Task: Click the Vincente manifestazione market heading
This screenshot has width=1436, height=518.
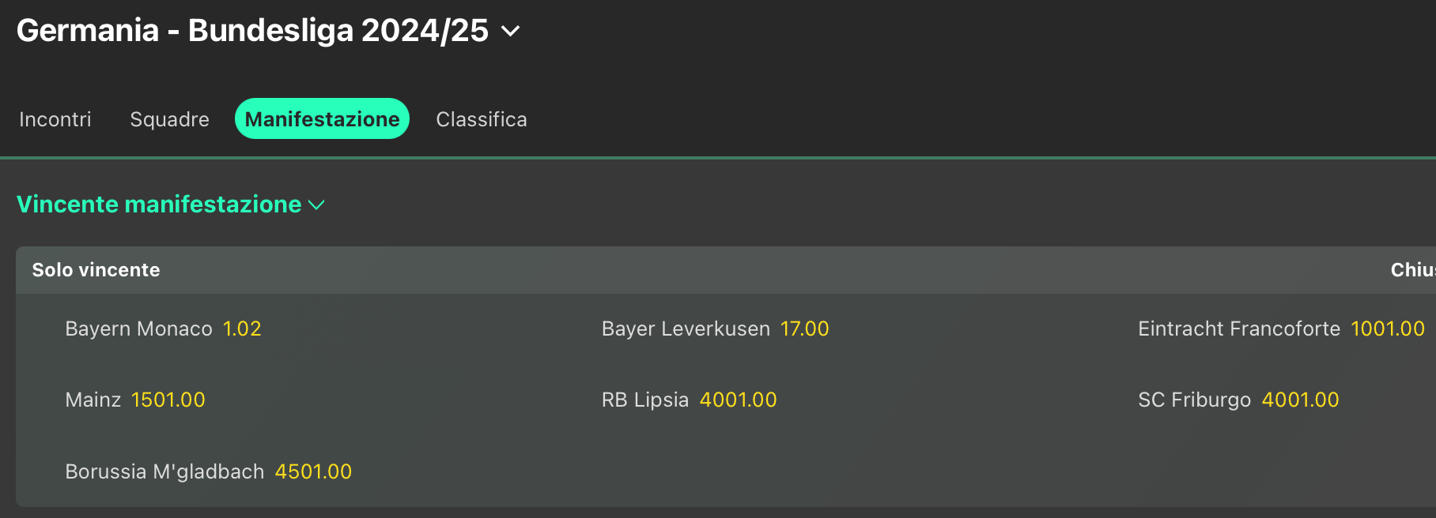Action: (159, 205)
